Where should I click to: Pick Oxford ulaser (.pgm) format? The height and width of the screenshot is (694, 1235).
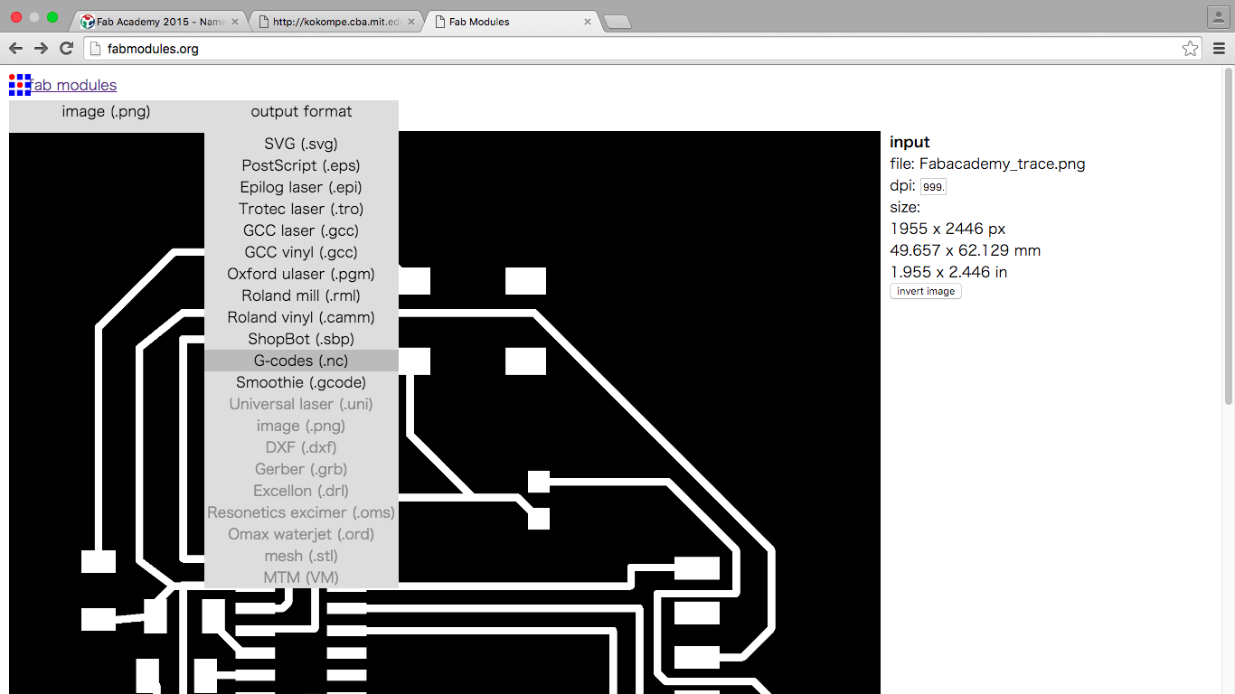pos(301,274)
